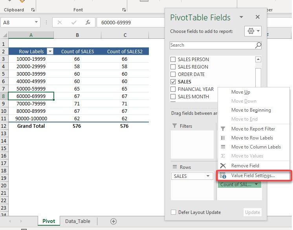Open the Clipboard dialog launcher icon
The width and height of the screenshot is (293, 230).
33,10
